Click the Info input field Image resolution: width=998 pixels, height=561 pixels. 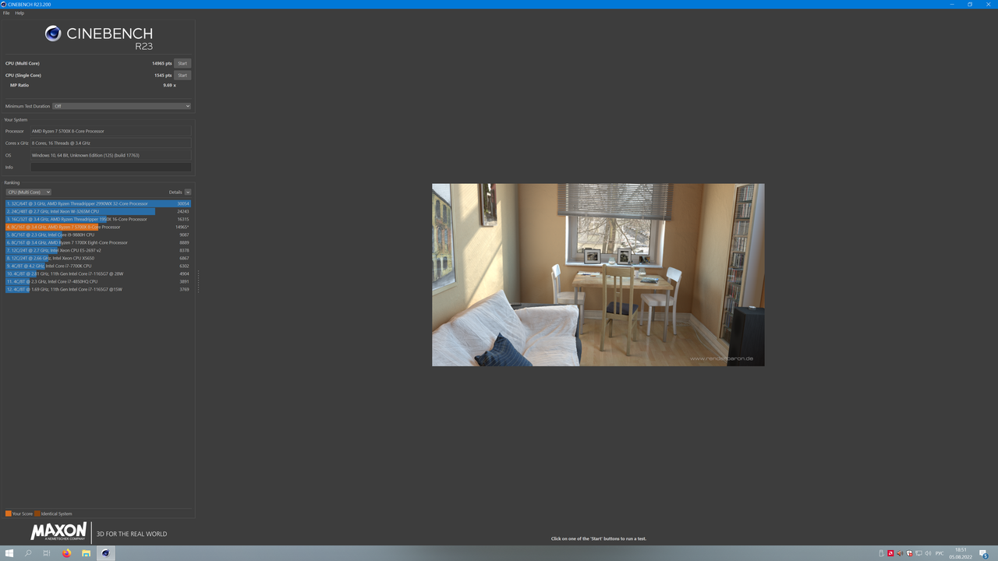tap(111, 168)
